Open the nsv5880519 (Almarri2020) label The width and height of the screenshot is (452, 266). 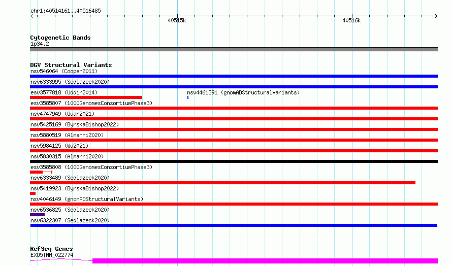67,135
